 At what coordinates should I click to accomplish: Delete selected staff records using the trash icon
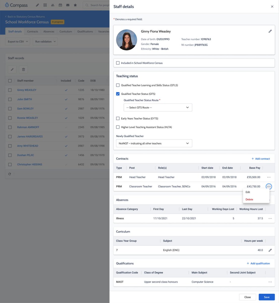tap(23, 69)
